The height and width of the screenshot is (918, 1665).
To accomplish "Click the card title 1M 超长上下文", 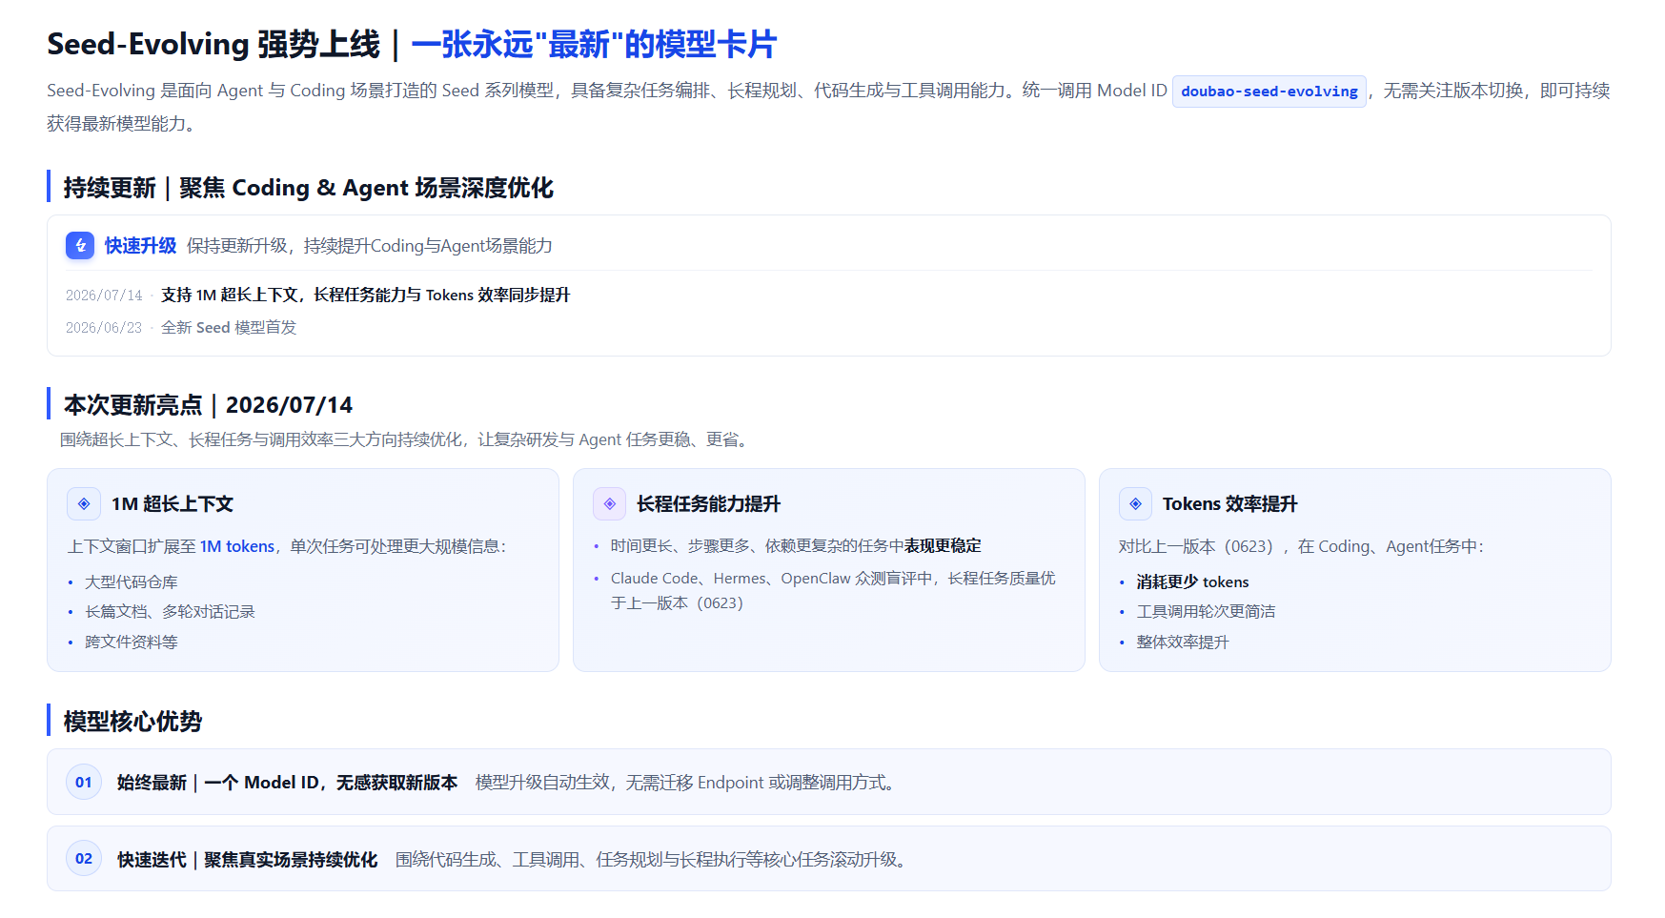I will tap(173, 503).
